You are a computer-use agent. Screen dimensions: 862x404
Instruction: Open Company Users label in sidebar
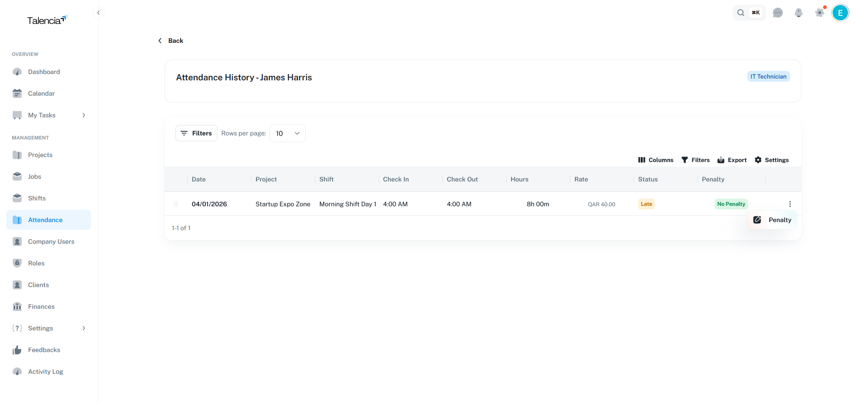[51, 241]
